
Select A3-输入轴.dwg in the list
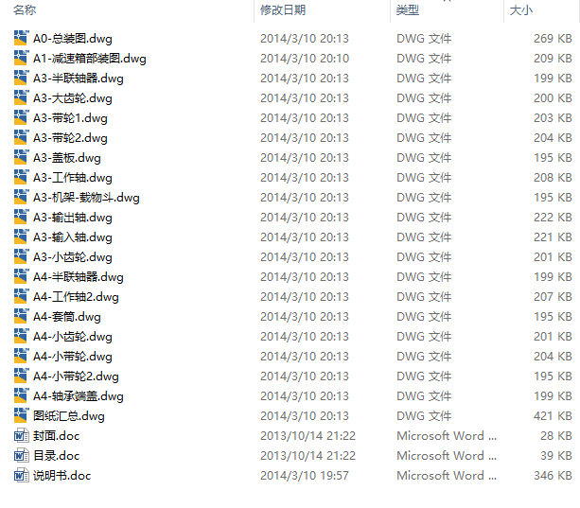73,237
